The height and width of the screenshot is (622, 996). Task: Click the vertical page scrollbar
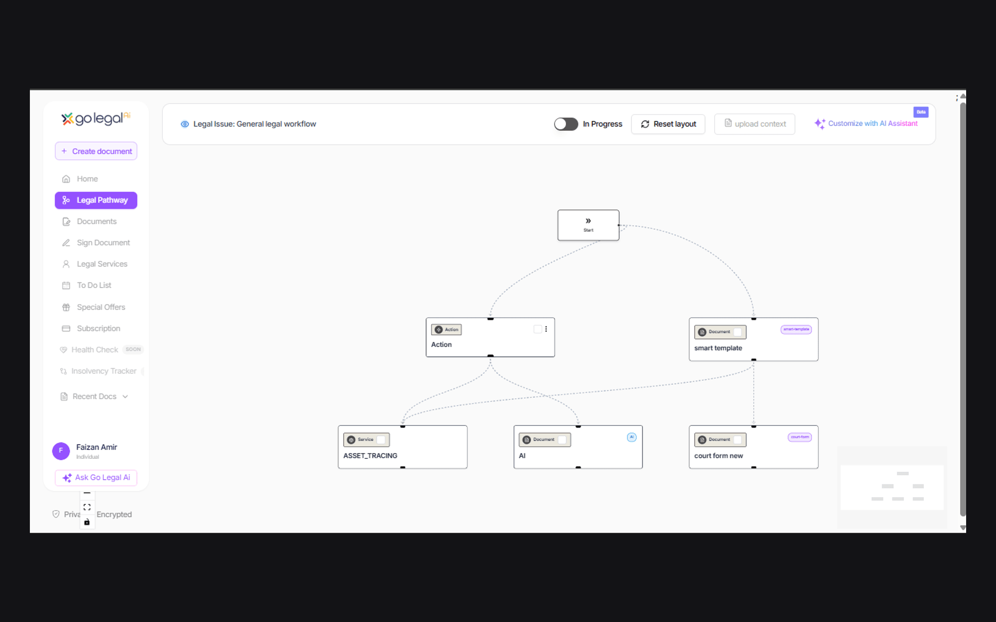click(x=963, y=309)
